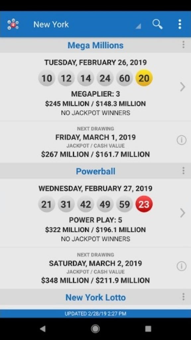Viewport: 191px width, 340px height.
Task: Select the red Powerball number 23
Action: tap(144, 204)
